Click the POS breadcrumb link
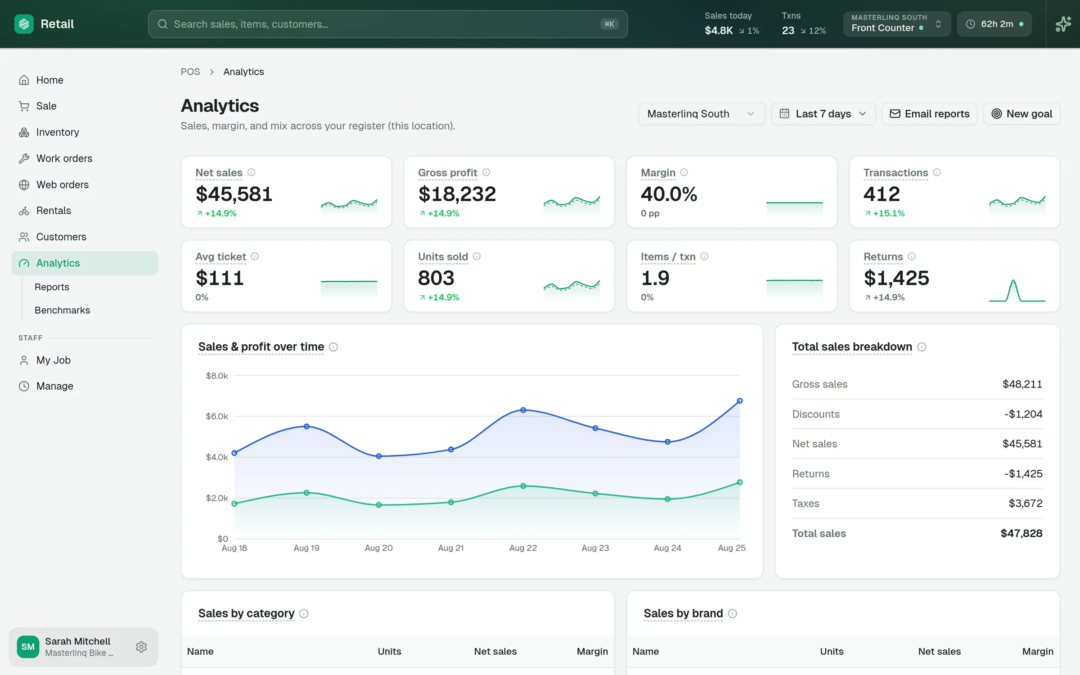Image resolution: width=1080 pixels, height=675 pixels. click(190, 72)
